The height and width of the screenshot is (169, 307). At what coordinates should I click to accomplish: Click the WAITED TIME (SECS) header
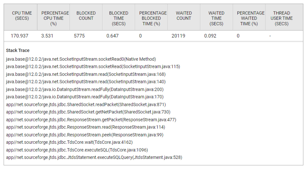tap(216, 18)
